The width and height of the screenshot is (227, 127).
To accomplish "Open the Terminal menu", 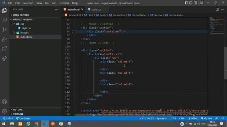I will pos(64,3).
